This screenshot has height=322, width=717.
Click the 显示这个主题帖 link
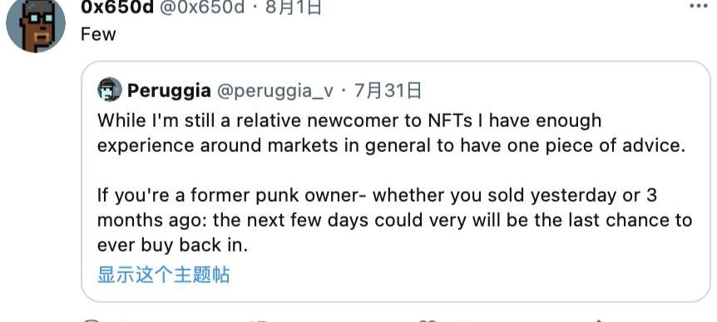tap(163, 275)
